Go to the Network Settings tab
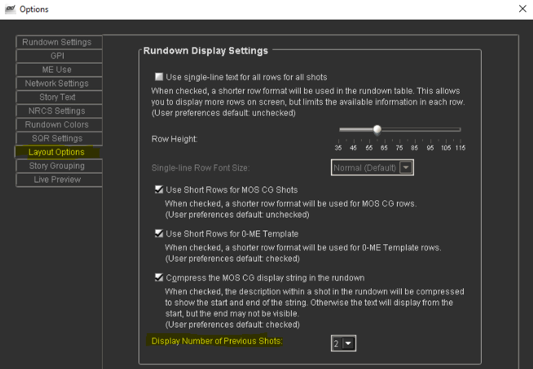The width and height of the screenshot is (533, 369). click(x=57, y=83)
